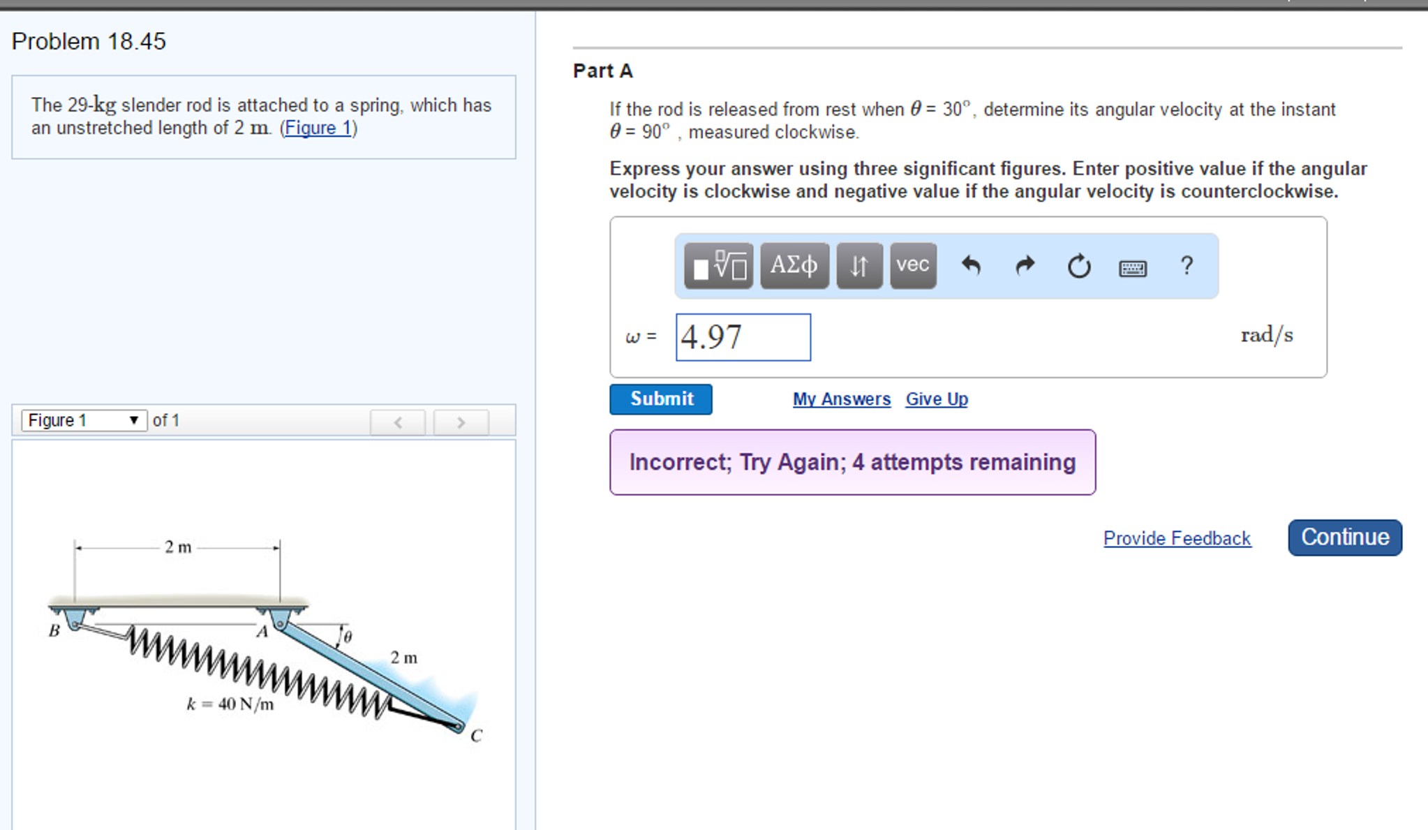
Task: Click the ω answer input field
Action: point(743,337)
